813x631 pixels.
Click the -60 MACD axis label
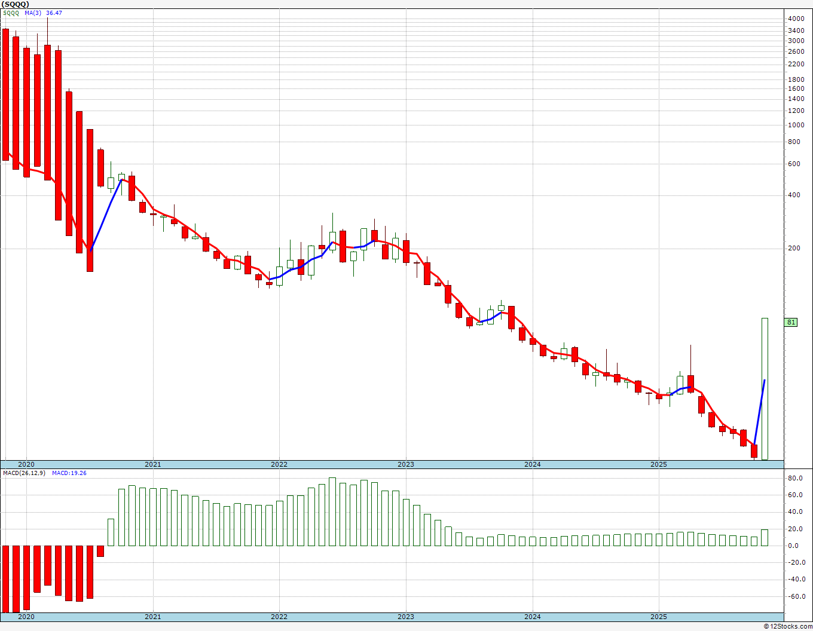(795, 596)
